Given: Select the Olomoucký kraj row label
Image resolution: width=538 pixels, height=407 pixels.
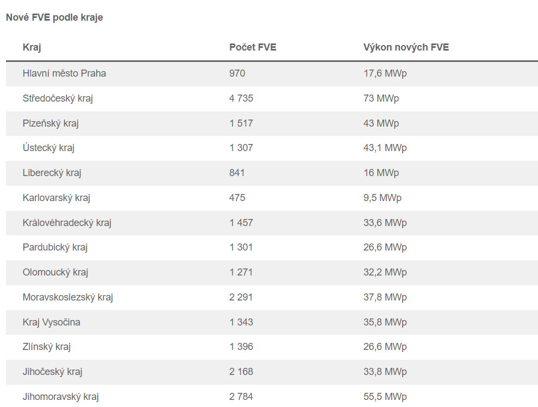Looking at the screenshot, I should click(x=55, y=272).
